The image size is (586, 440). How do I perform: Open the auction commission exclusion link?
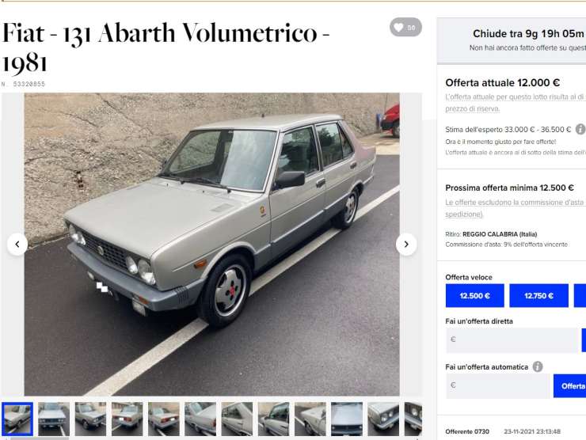(515, 208)
